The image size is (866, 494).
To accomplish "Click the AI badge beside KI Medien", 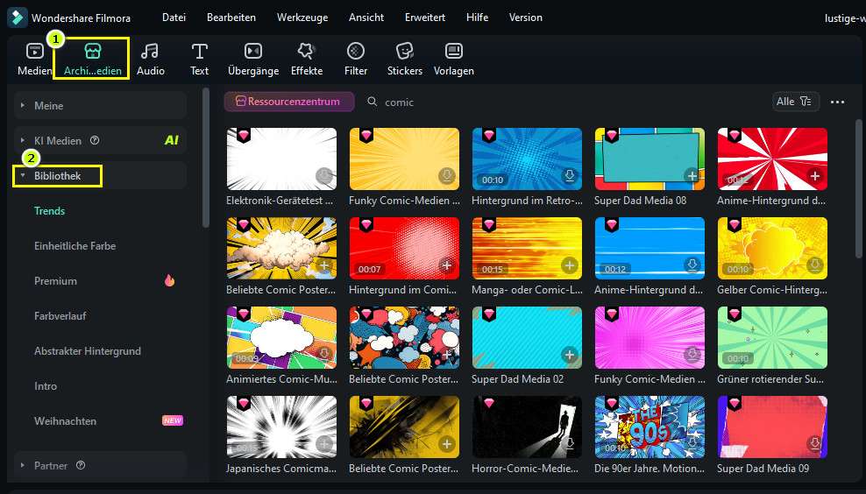I will coord(172,140).
